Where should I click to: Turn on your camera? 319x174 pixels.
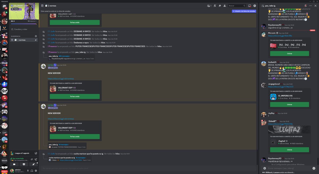click(x=15, y=164)
